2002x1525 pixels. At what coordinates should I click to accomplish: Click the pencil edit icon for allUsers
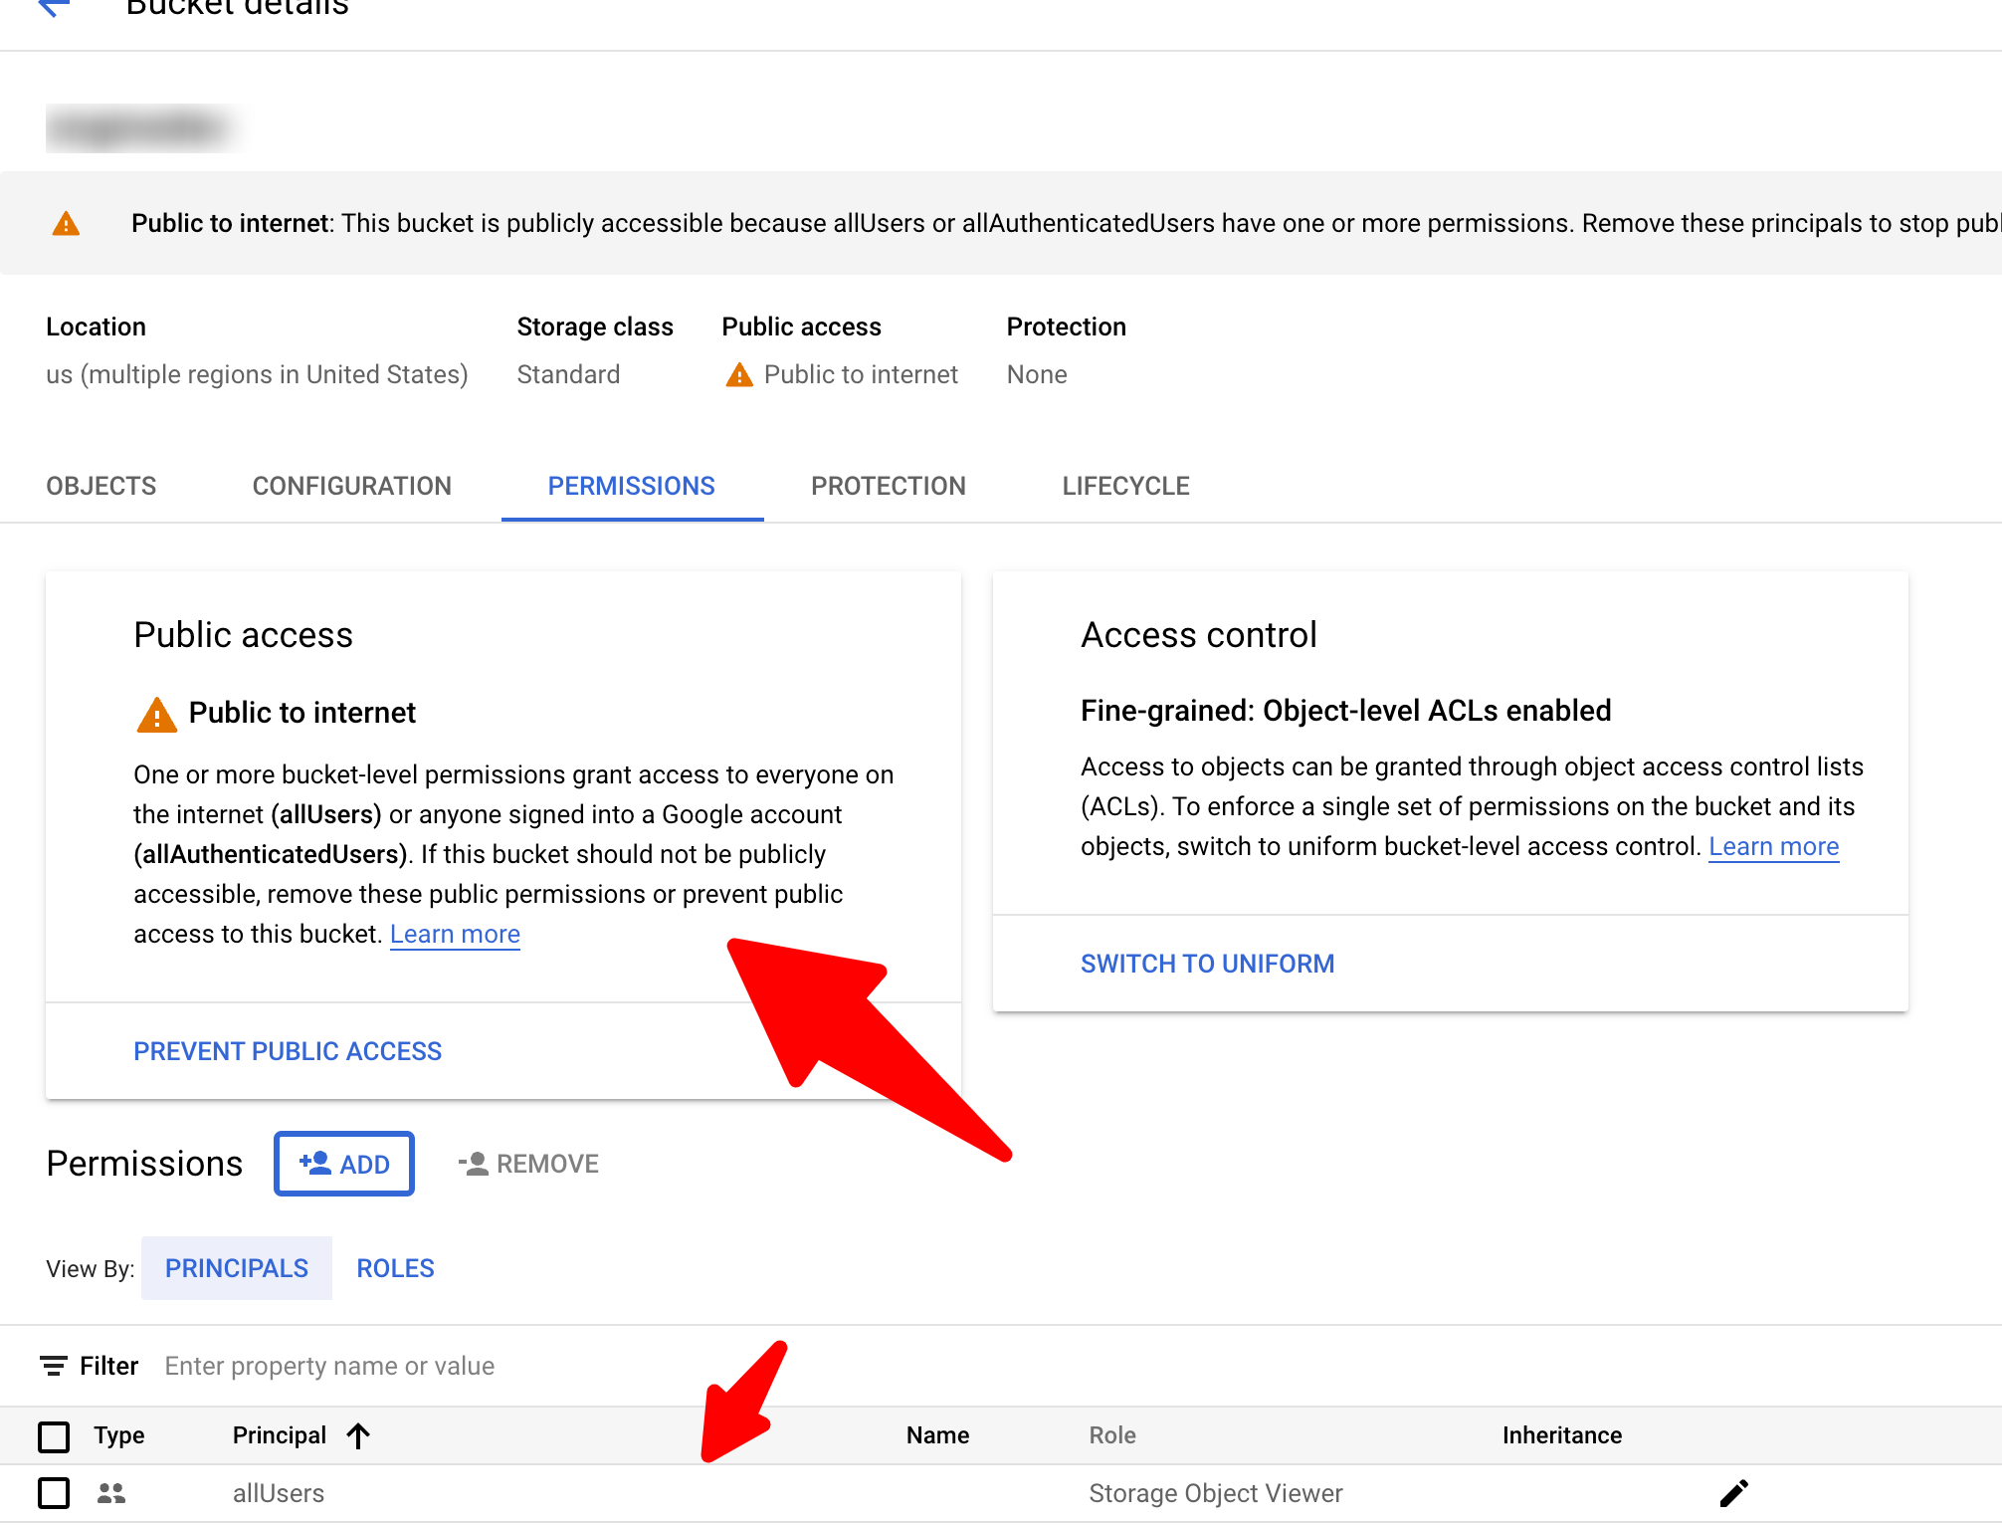click(x=1733, y=1493)
